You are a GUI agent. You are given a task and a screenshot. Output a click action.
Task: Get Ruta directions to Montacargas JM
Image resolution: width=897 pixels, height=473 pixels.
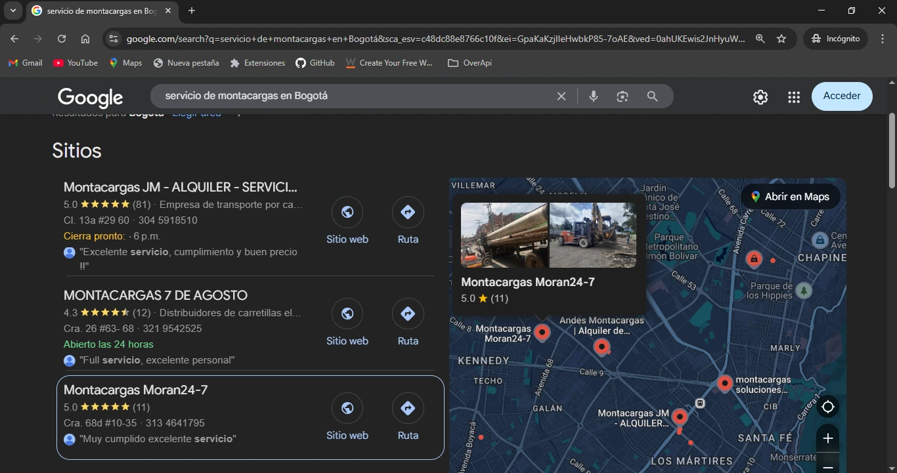click(x=408, y=221)
